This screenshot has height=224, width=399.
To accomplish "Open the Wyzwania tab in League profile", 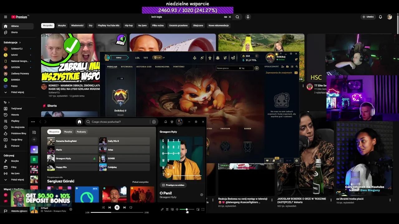I will point(127,67).
